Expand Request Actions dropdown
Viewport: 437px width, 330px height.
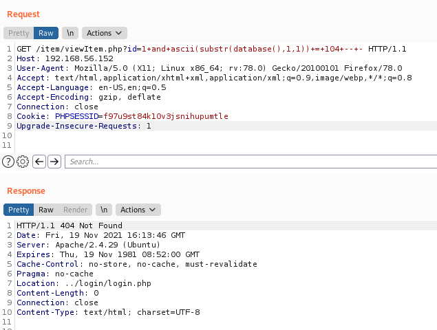click(105, 33)
